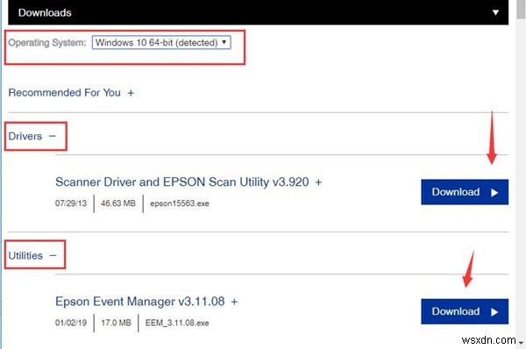Click the page scrollbar's down arrow
Image resolution: width=526 pixels, height=349 pixels.
pyautogui.click(x=521, y=343)
